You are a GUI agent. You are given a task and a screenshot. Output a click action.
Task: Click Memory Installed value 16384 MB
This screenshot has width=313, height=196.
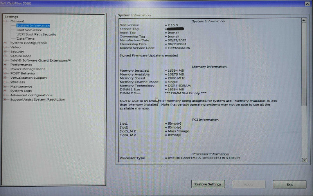click(176, 71)
